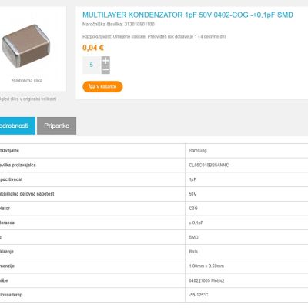Open image in original size link
308x308 pixels.
(x=28, y=99)
